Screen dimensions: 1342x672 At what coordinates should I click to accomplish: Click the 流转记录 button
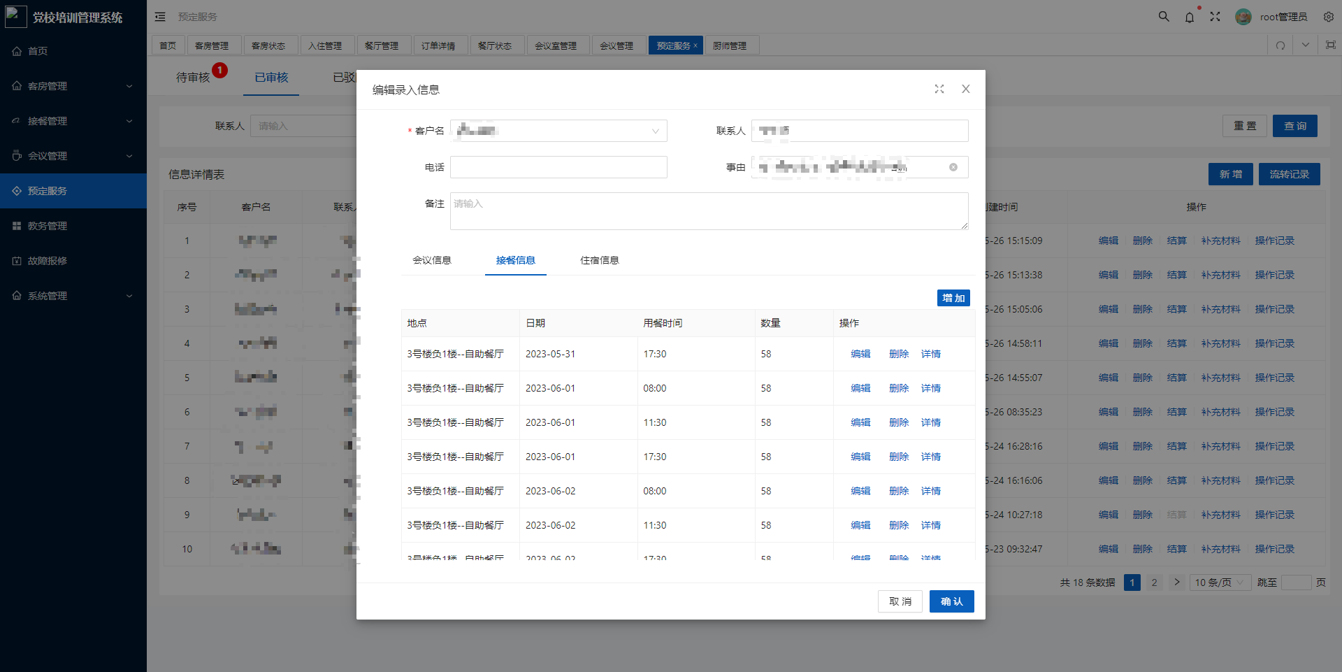tap(1290, 174)
